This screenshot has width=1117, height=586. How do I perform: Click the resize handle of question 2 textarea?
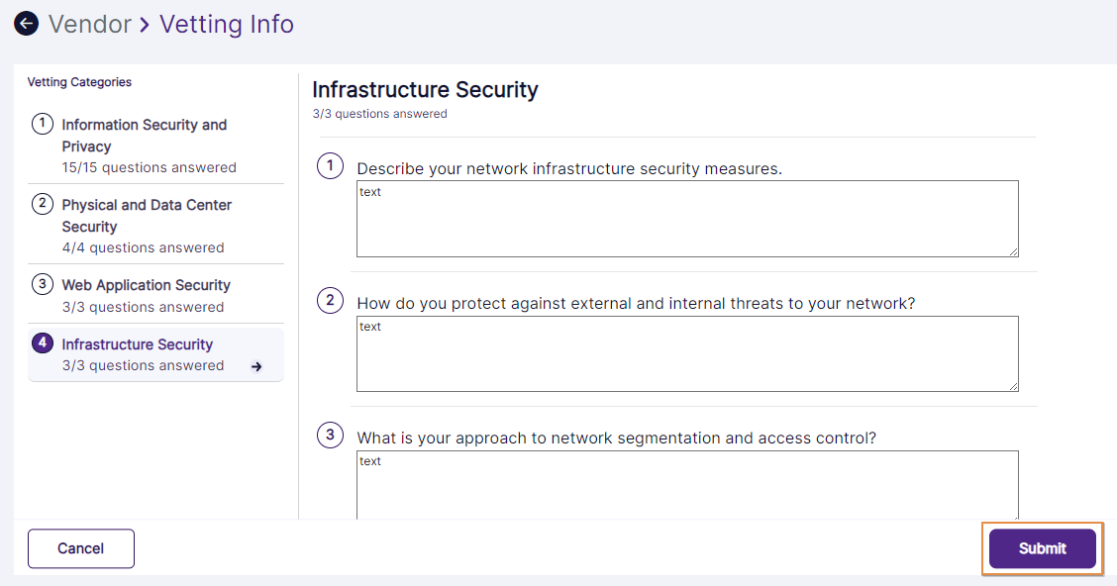point(1014,386)
